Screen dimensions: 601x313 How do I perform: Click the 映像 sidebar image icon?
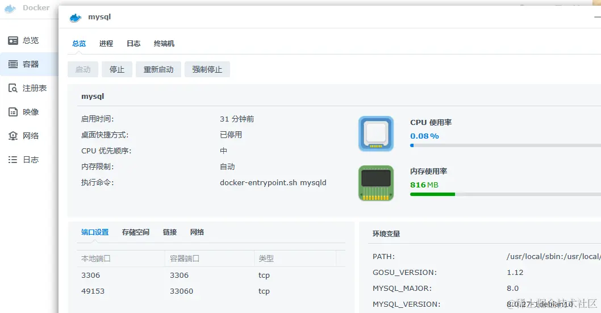tap(13, 112)
